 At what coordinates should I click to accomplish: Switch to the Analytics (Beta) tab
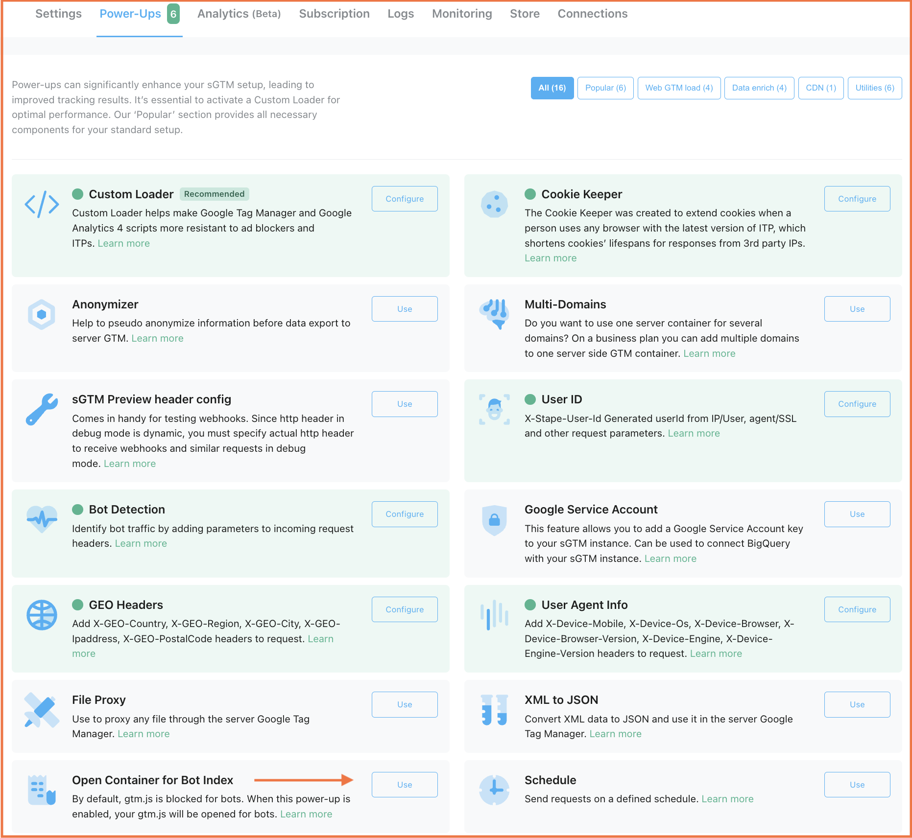pos(239,14)
